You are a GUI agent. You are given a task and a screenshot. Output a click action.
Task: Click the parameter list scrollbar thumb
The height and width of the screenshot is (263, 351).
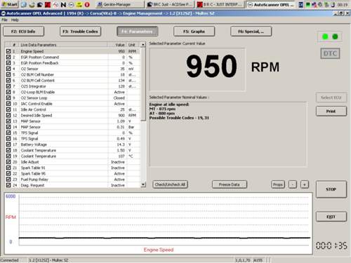143,84
